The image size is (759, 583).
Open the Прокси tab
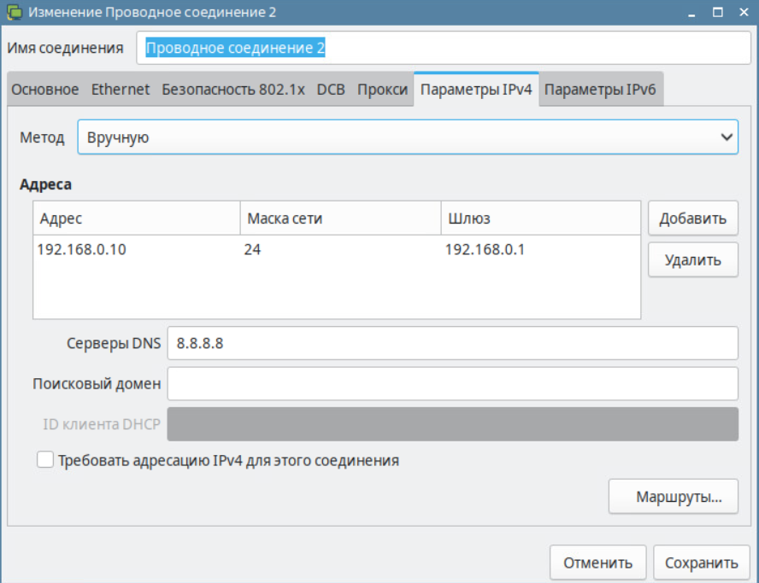[382, 90]
